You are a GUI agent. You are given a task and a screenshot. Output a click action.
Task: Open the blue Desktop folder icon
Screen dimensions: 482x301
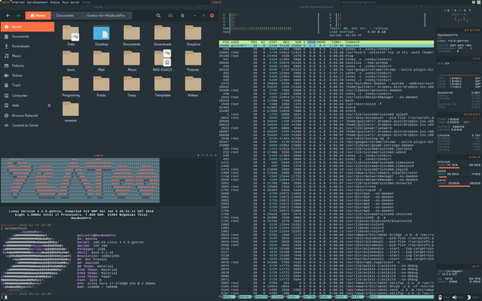[x=102, y=34]
